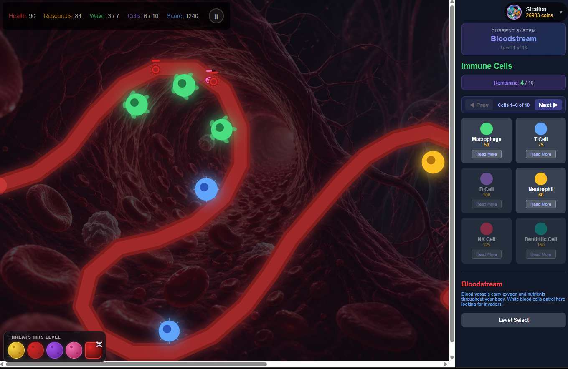This screenshot has width=568, height=369.
Task: Click the 26983 coins text
Action: [x=539, y=15]
